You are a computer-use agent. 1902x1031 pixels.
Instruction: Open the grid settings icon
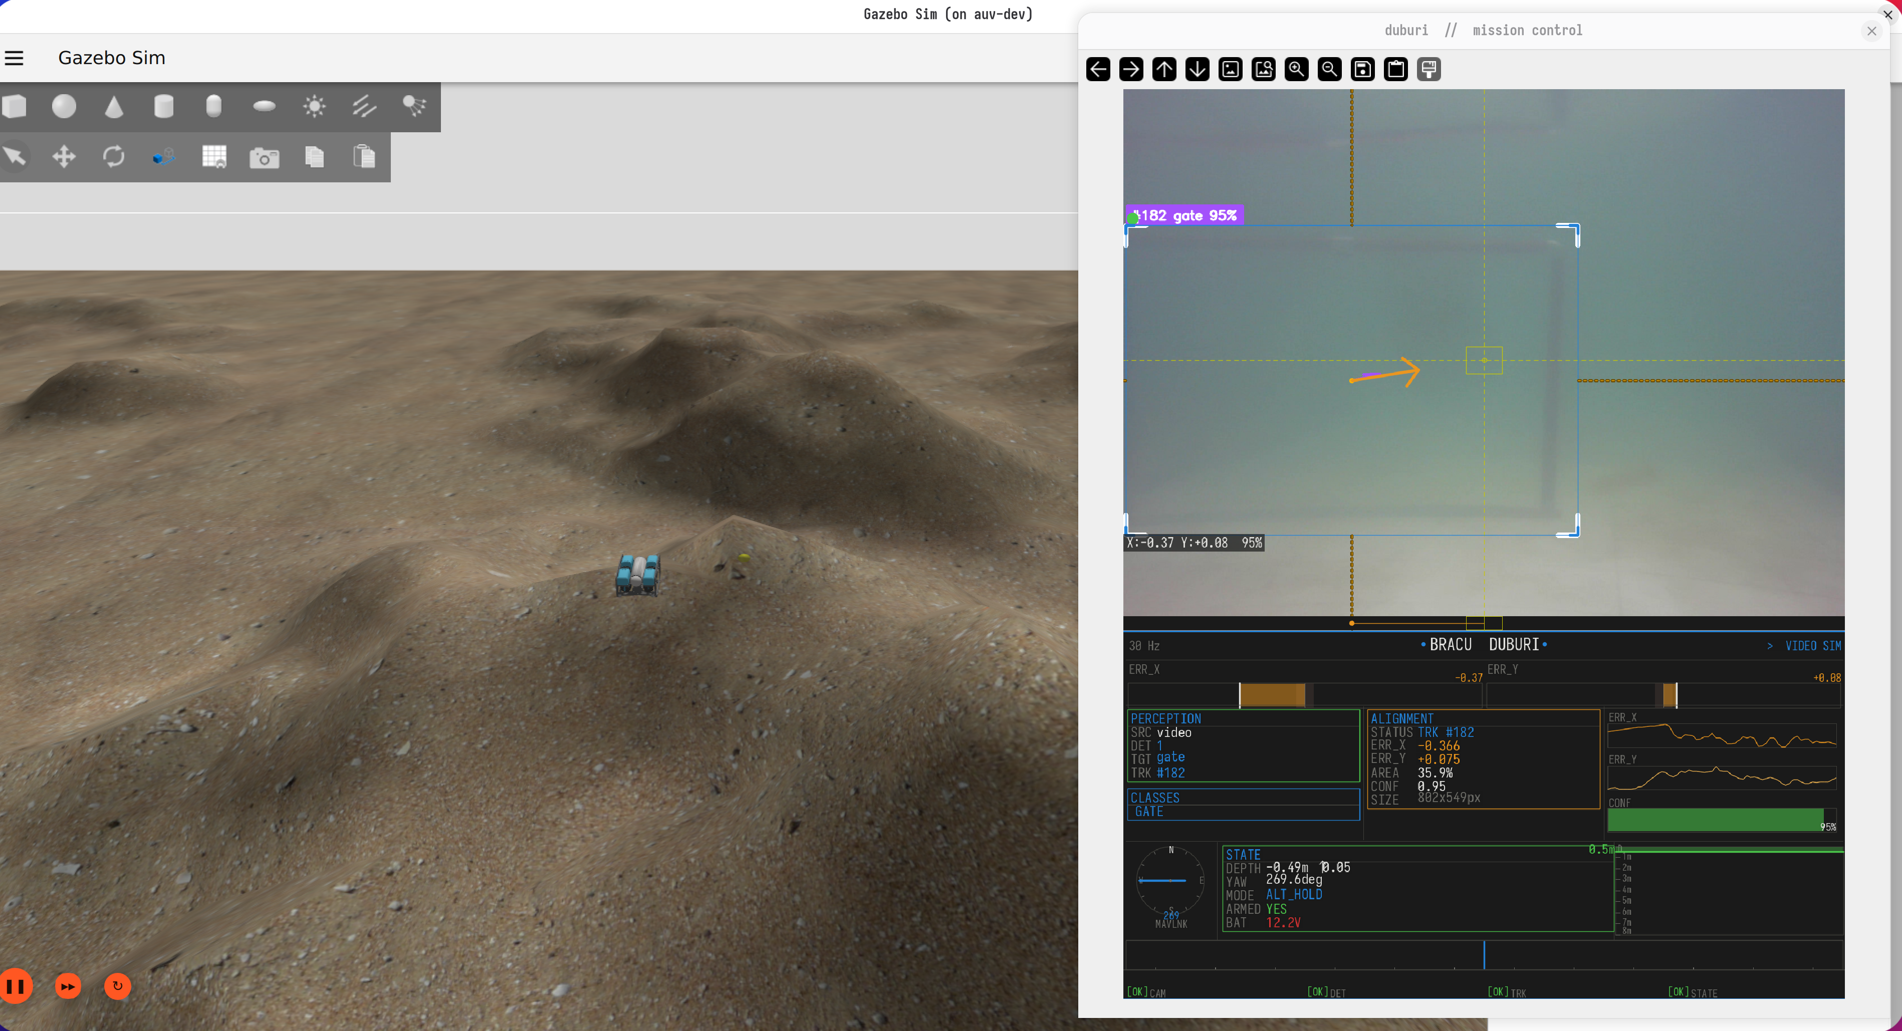pos(214,156)
